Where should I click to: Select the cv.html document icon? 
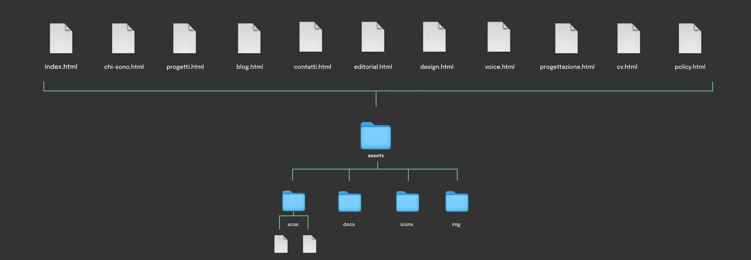click(629, 39)
